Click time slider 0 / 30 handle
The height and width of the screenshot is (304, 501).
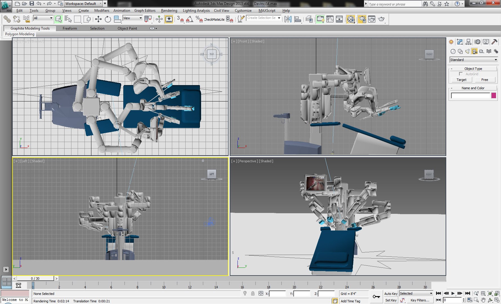click(35, 278)
